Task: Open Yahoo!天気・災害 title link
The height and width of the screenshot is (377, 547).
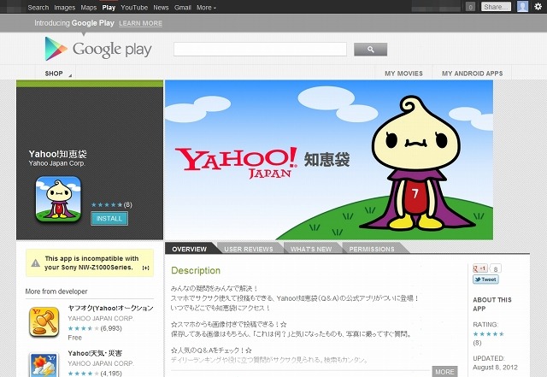Action: [95, 353]
